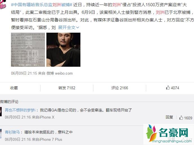The width and height of the screenshot is (194, 145).
Task: Select the 评论 2166 tab
Action: (x=120, y=88)
